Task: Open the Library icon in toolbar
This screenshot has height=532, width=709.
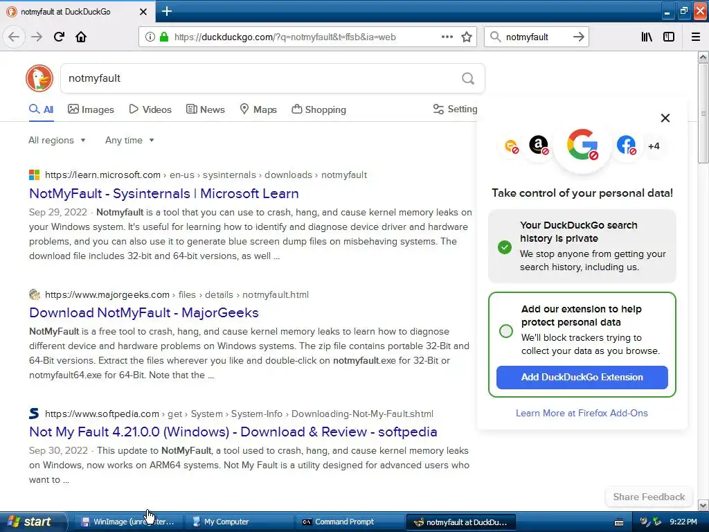Action: tap(647, 37)
